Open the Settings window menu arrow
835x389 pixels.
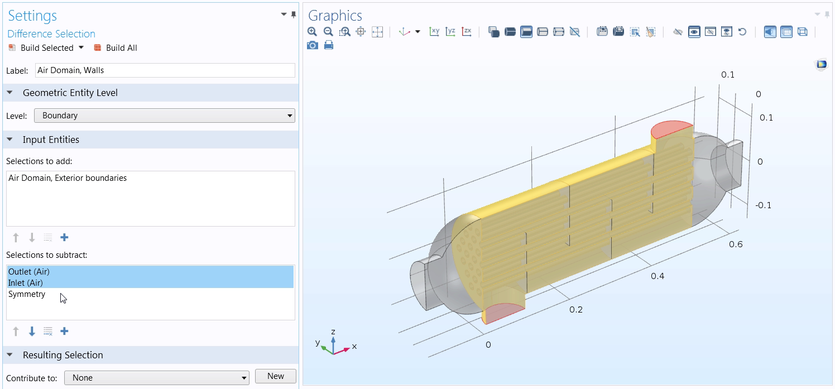click(284, 14)
